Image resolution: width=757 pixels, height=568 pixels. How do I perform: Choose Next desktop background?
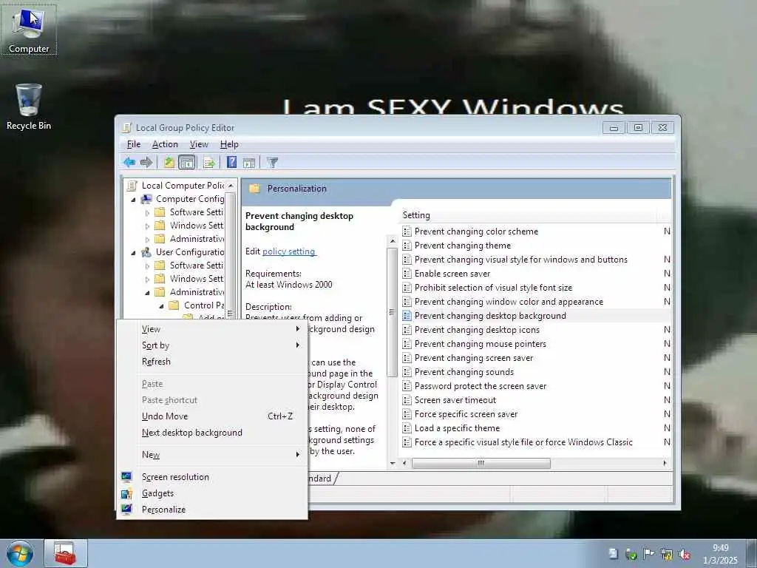click(x=211, y=432)
